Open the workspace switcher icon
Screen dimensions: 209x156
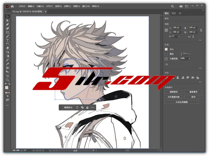187,6
